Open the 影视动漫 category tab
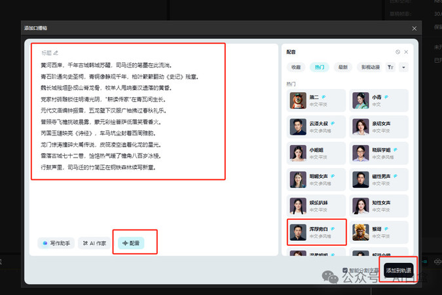 coord(369,67)
